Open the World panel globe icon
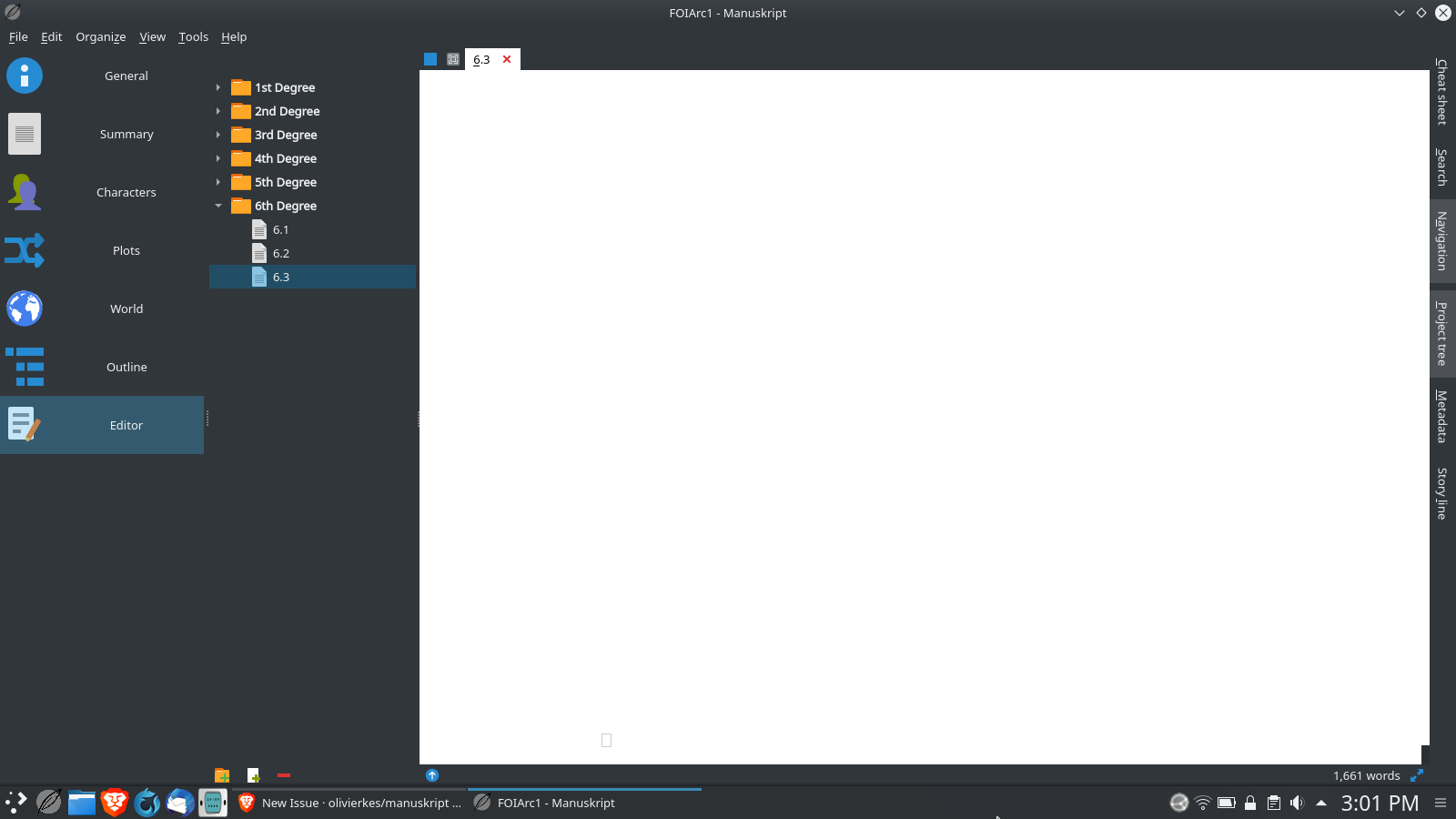This screenshot has width=1456, height=819. pos(24,308)
